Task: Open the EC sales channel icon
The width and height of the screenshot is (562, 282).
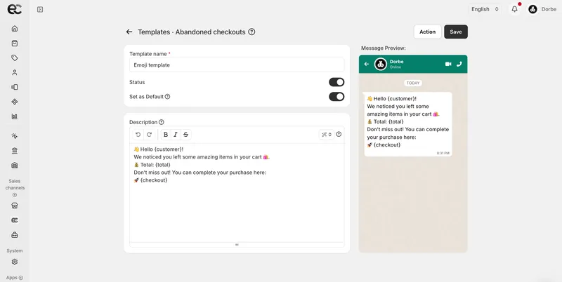Action: (x=14, y=220)
